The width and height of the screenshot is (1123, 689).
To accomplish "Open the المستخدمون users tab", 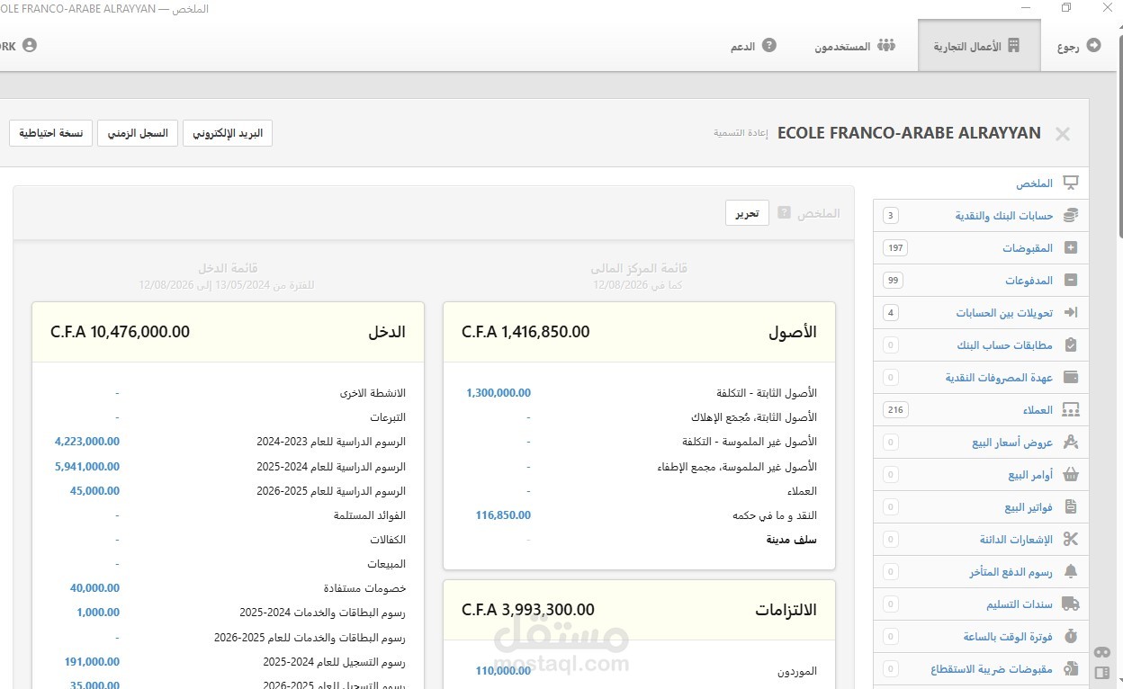I will click(855, 45).
